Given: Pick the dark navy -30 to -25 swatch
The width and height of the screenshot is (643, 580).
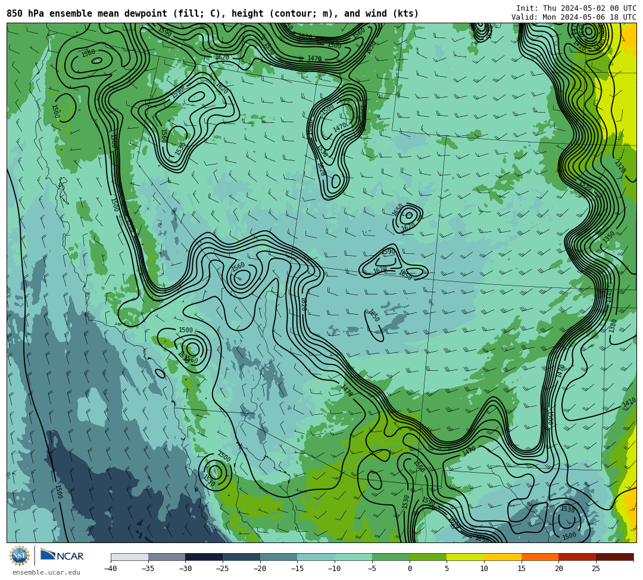Looking at the screenshot, I should click(204, 557).
